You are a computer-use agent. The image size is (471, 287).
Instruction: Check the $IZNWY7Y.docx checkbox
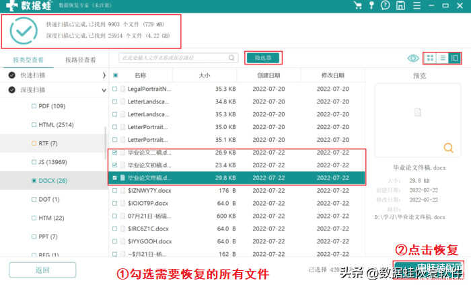115,190
